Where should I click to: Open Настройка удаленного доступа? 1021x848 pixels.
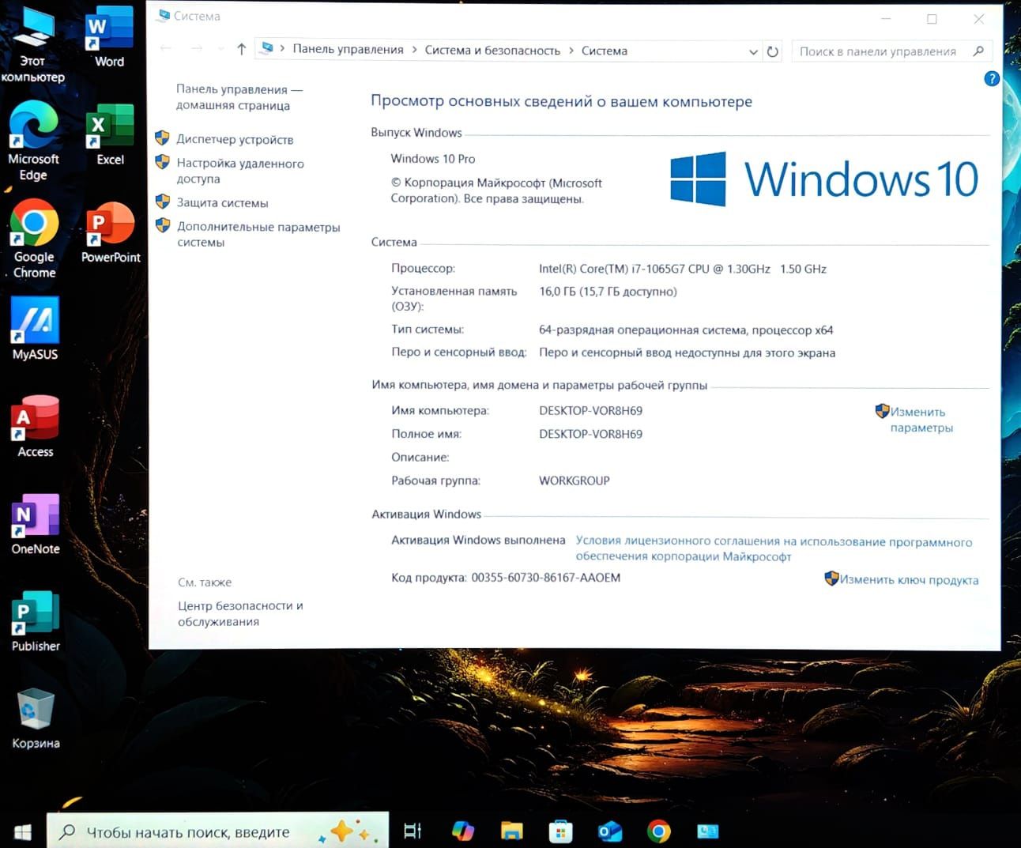[x=240, y=171]
